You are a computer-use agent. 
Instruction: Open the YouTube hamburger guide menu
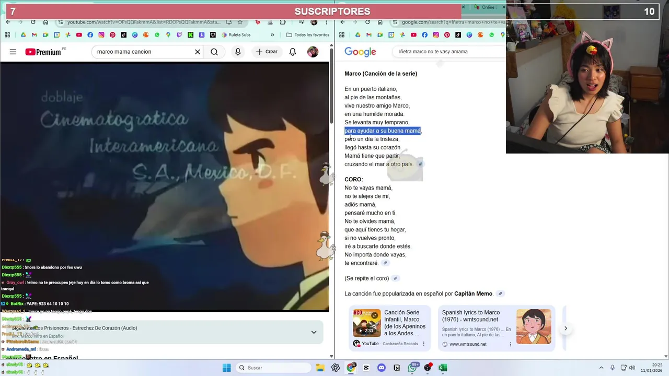tap(13, 52)
